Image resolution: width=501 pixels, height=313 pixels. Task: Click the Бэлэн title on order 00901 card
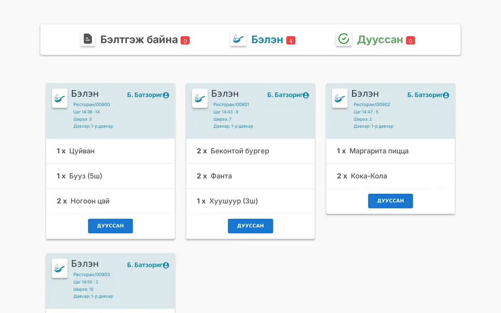pos(225,93)
